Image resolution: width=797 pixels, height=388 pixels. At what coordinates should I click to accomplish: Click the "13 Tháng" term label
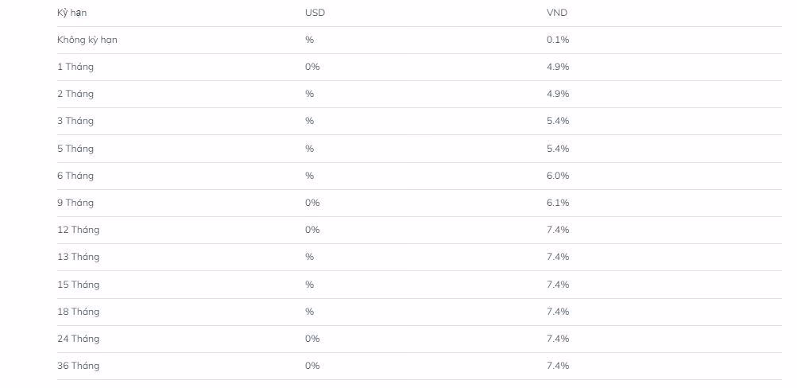(79, 257)
